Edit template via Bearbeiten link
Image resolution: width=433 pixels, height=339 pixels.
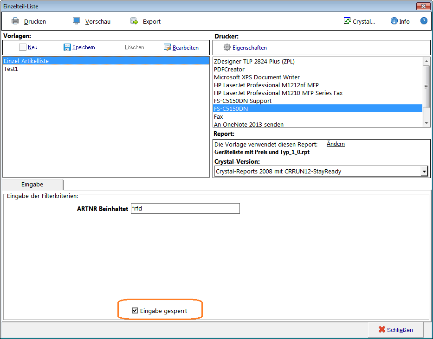[x=186, y=48]
